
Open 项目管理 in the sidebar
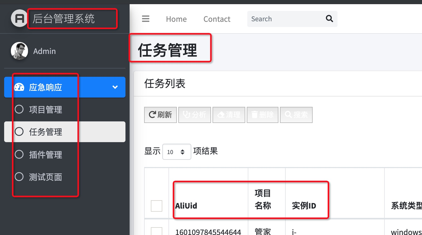[65, 109]
